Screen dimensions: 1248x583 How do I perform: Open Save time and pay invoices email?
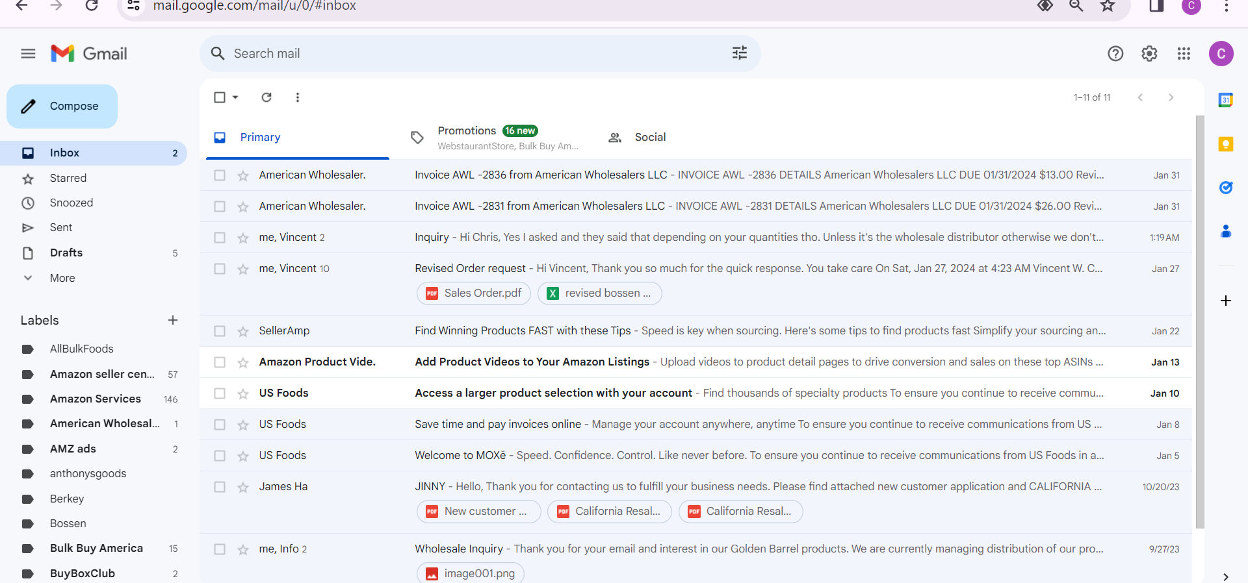pos(696,425)
